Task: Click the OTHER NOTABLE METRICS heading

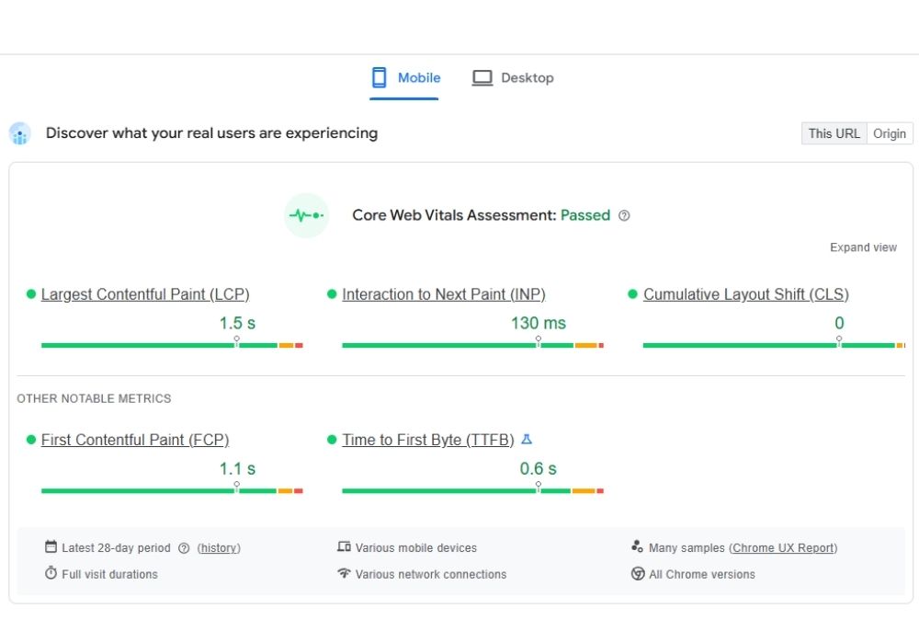Action: point(94,399)
